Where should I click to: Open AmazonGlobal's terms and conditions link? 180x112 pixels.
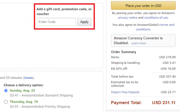155,27
